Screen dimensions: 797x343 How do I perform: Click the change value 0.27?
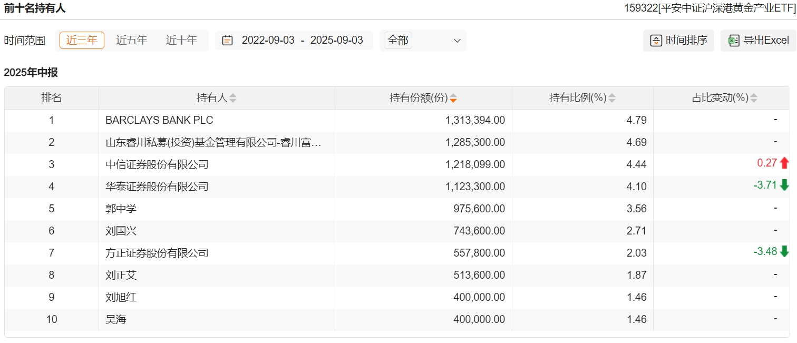click(767, 163)
